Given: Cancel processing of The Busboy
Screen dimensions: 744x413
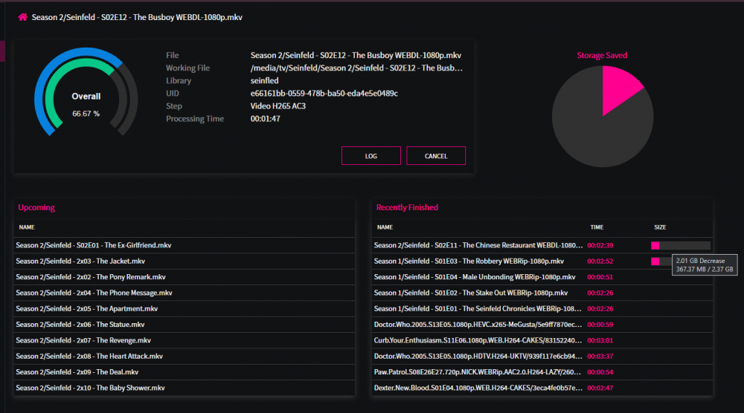Looking at the screenshot, I should pyautogui.click(x=435, y=156).
